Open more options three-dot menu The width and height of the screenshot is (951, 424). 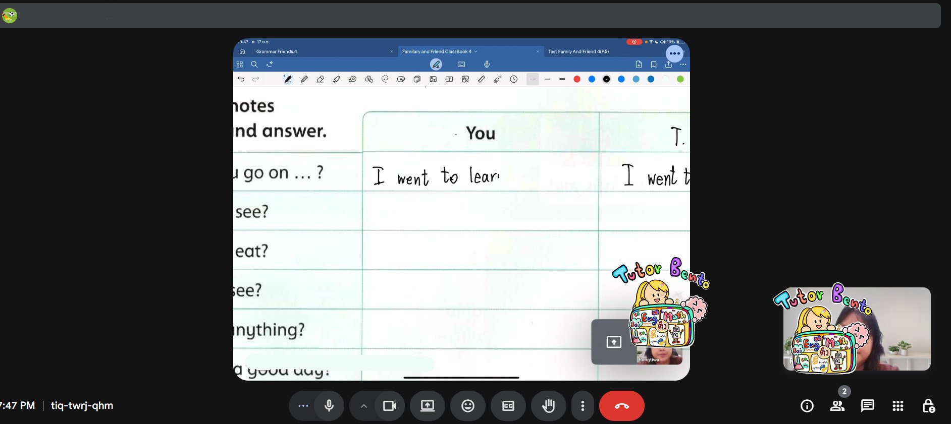(x=583, y=406)
